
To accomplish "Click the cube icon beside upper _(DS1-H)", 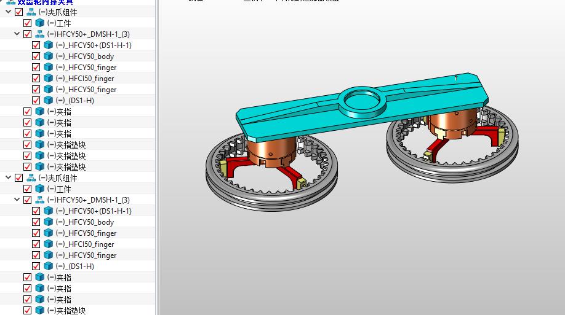I will [48, 100].
